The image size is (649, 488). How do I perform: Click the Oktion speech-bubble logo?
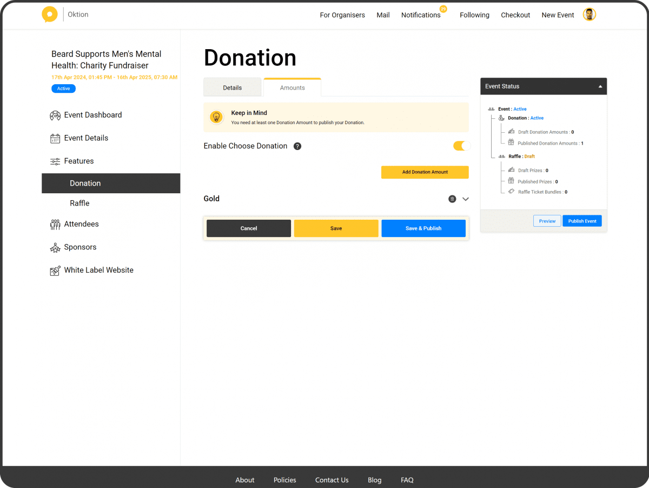(50, 14)
